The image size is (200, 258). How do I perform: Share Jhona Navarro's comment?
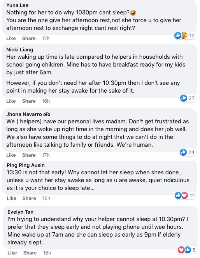pos(29,155)
